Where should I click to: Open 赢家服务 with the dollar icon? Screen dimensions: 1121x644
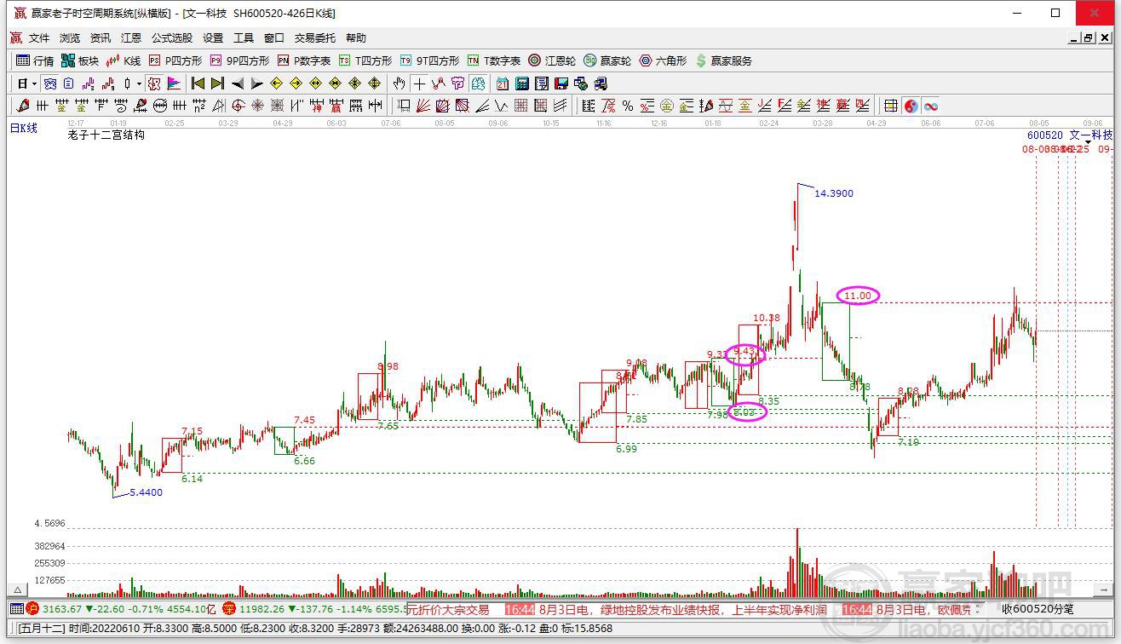724,60
